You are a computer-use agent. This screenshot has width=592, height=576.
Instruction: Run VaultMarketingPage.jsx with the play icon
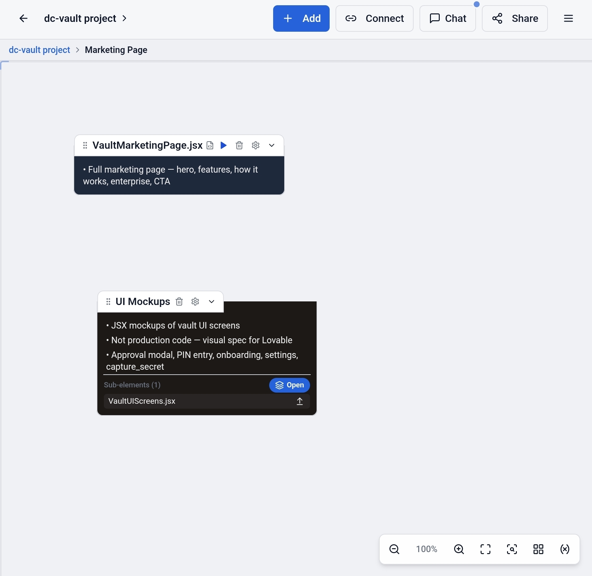[x=223, y=145]
